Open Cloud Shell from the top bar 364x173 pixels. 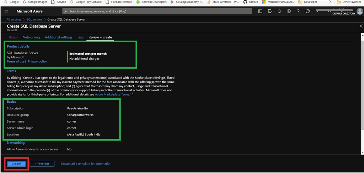(x=260, y=11)
